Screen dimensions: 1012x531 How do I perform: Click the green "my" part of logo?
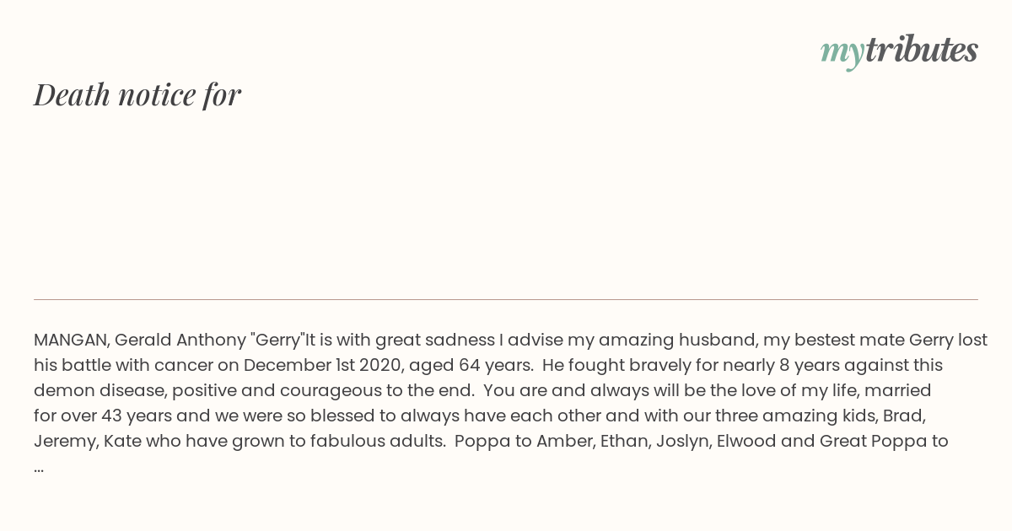(842, 54)
